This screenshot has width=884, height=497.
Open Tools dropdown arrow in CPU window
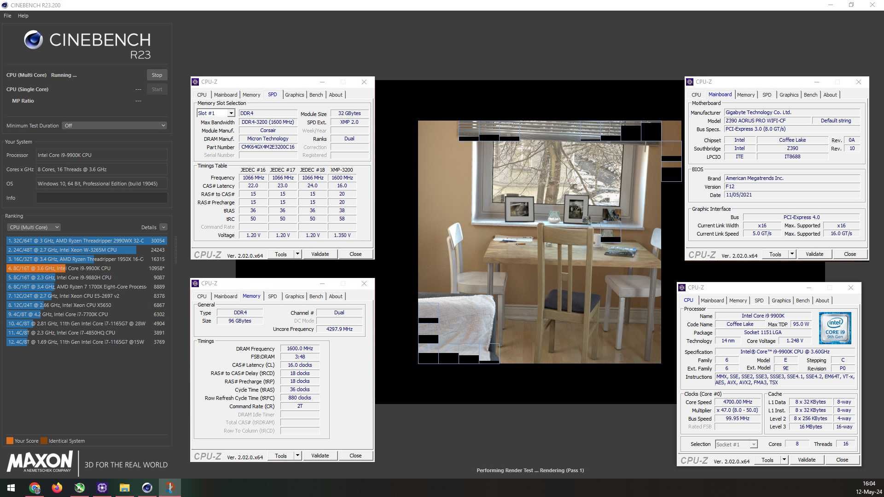784,460
